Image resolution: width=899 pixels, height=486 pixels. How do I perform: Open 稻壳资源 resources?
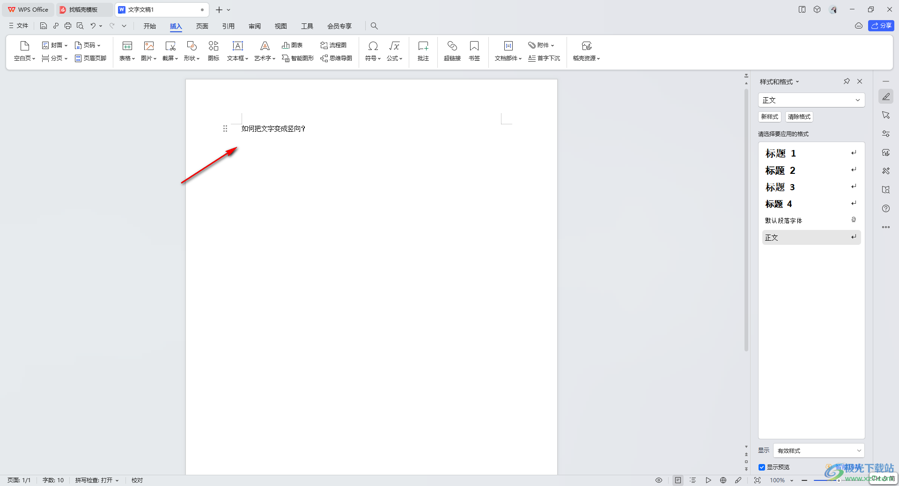[586, 51]
